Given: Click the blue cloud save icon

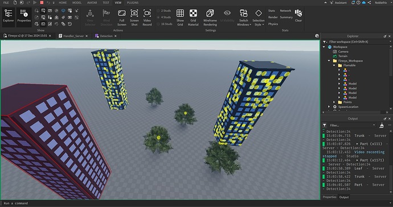Looking at the screenshot, I should click(x=364, y=2).
